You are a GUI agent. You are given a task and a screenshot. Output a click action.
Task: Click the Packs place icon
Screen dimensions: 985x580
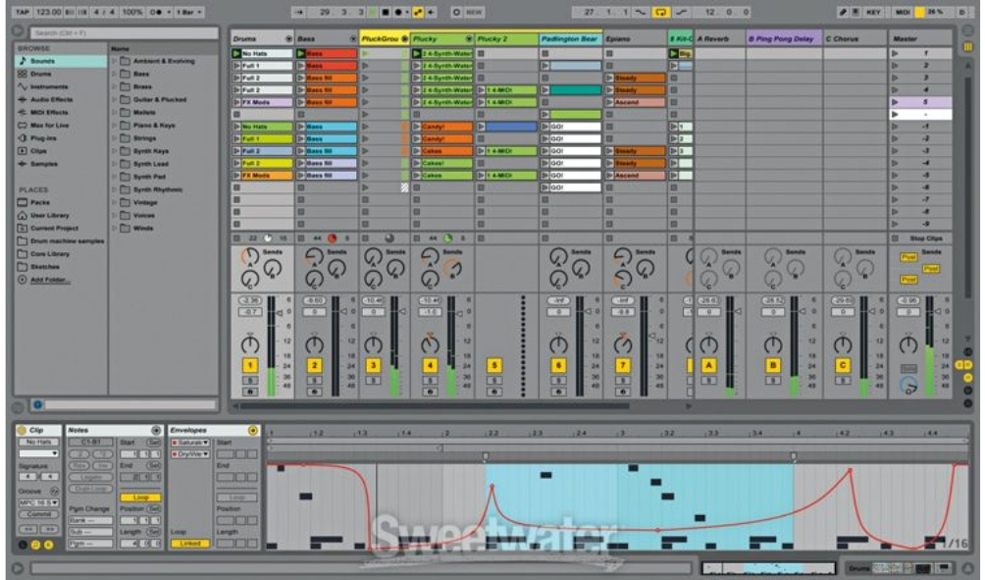tap(22, 202)
